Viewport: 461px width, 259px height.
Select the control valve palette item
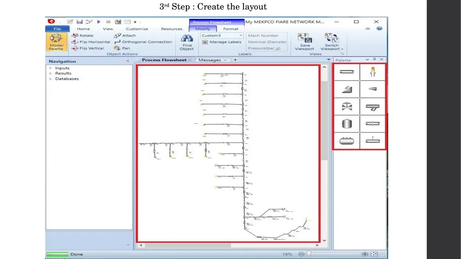tap(347, 107)
